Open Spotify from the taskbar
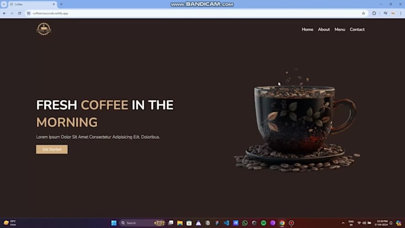 point(263,223)
